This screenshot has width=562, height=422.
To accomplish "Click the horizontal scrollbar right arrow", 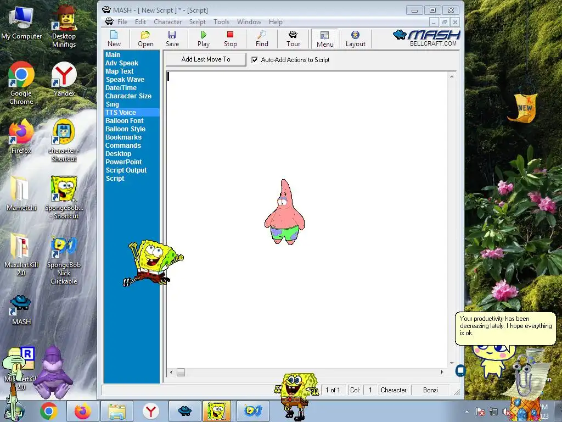I will [442, 373].
